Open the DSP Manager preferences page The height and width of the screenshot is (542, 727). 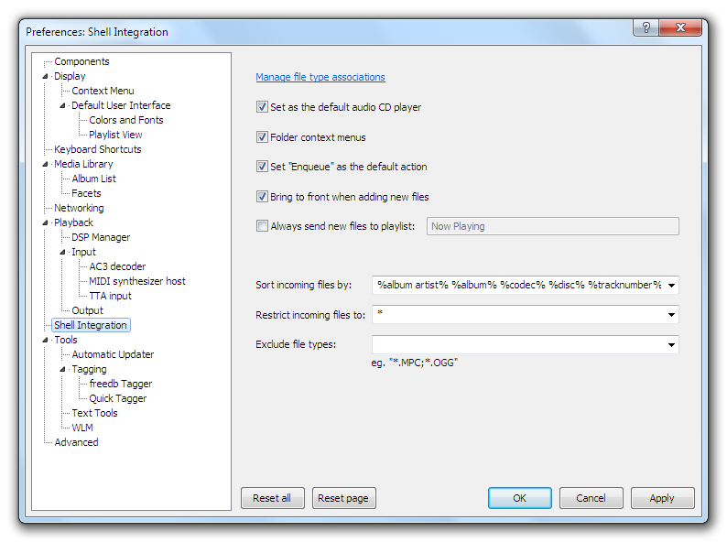pos(101,237)
